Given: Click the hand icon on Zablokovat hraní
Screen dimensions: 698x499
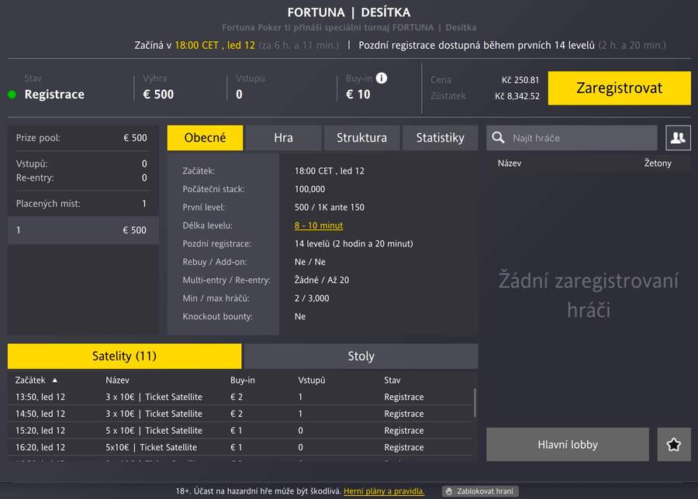Looking at the screenshot, I should [x=449, y=491].
